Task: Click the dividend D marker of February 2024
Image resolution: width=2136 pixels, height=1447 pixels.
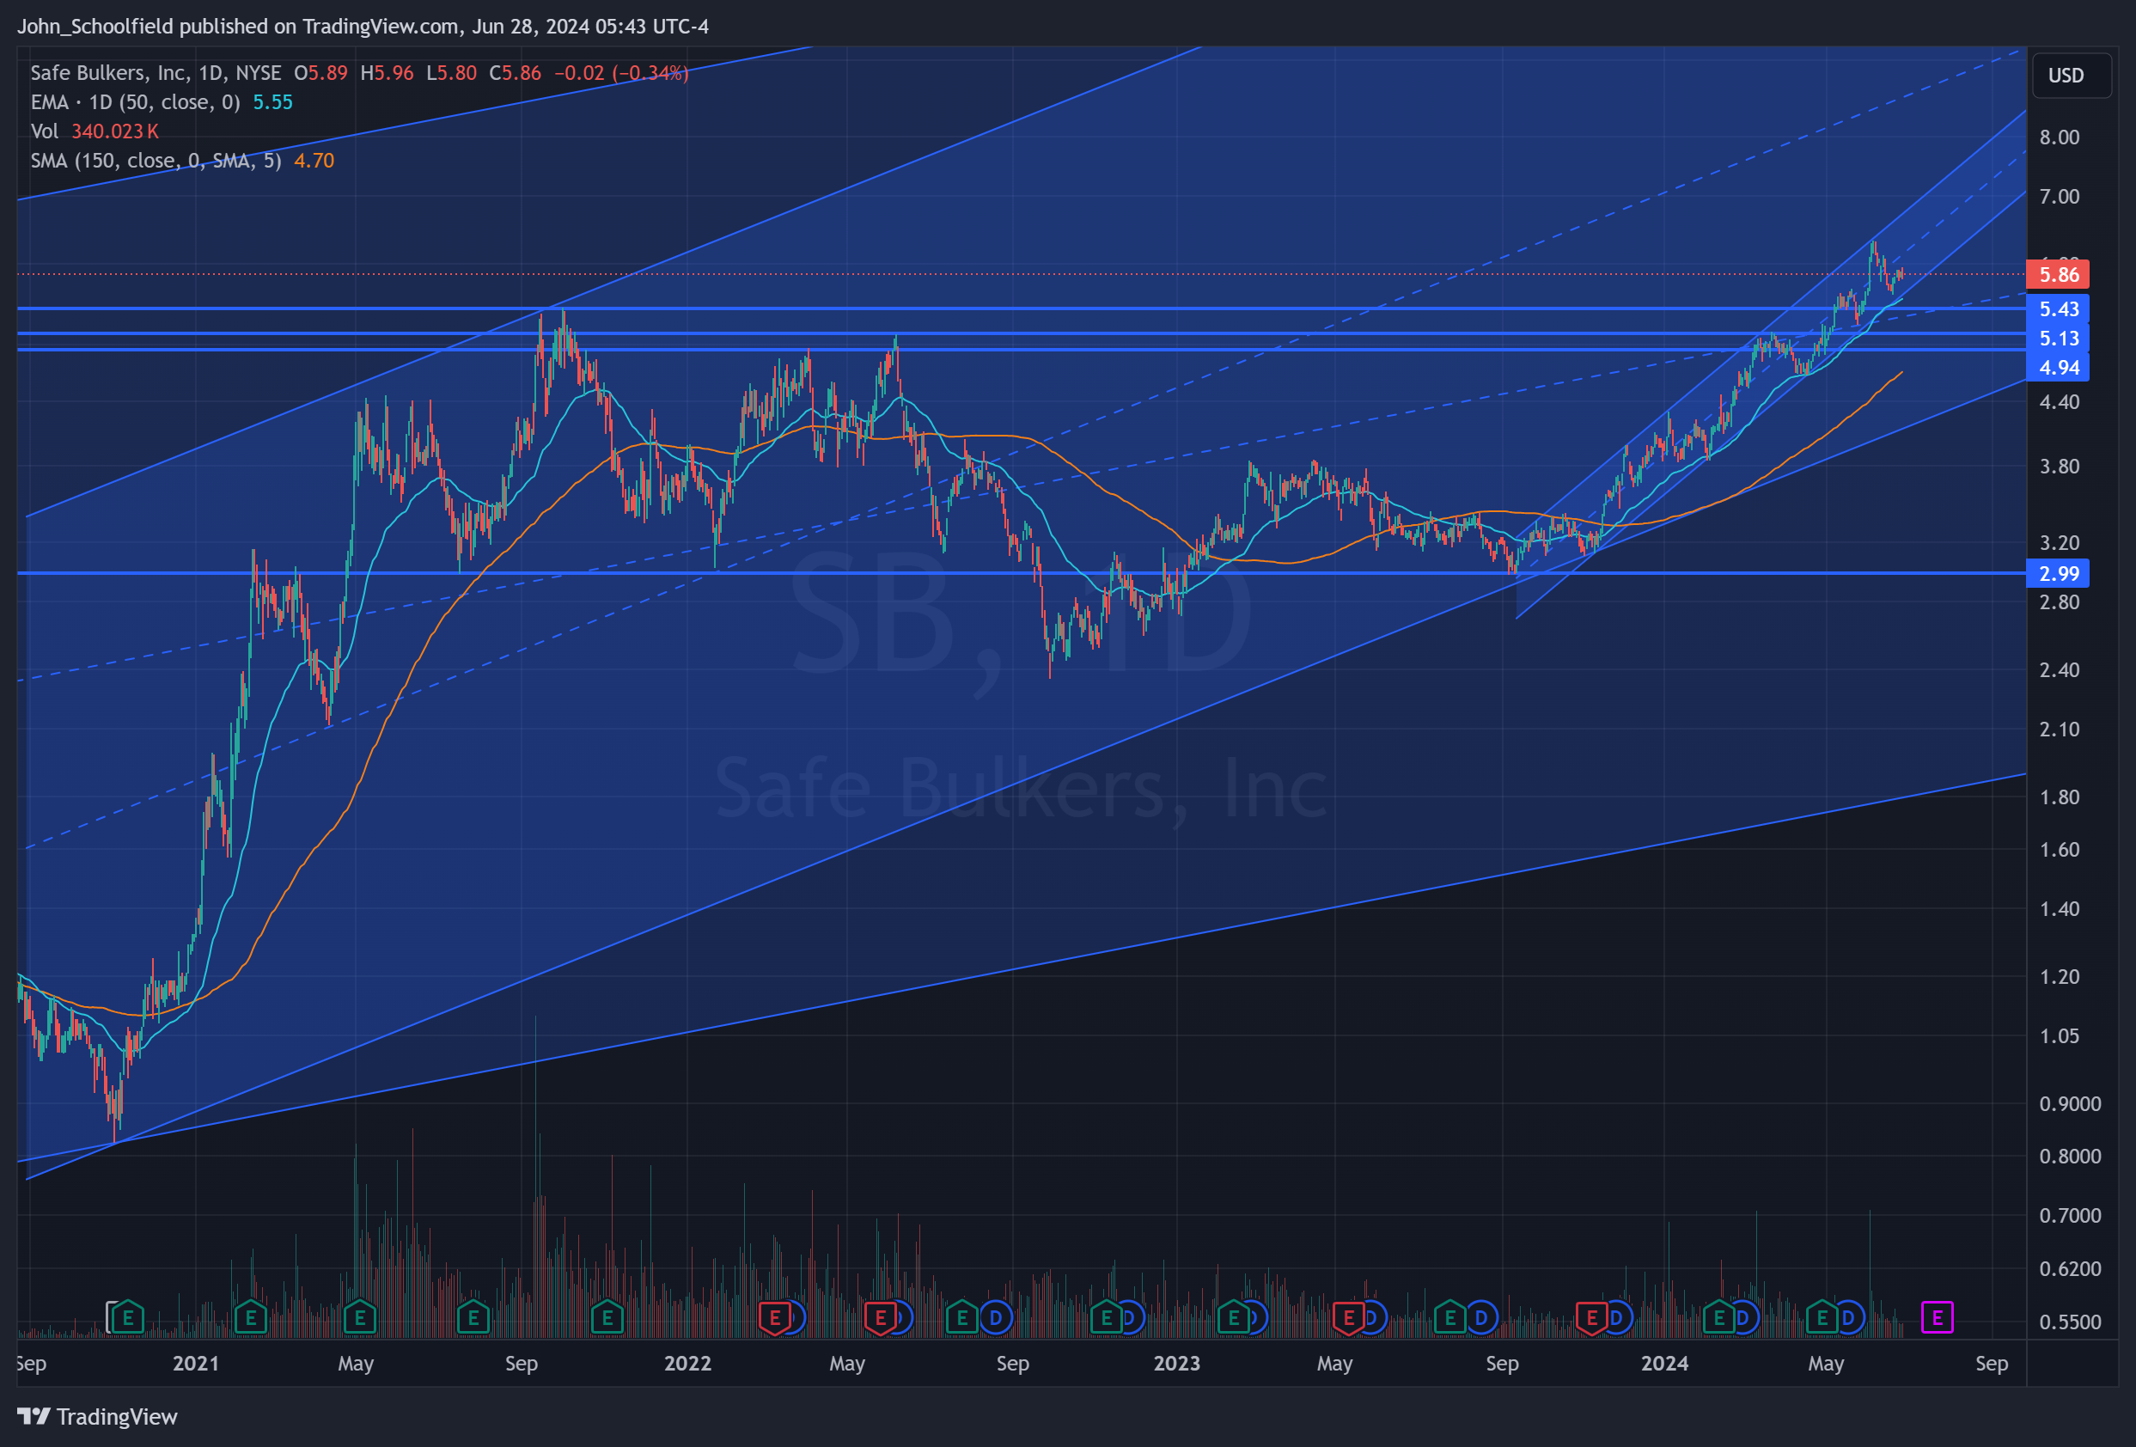Action: pos(1743,1318)
